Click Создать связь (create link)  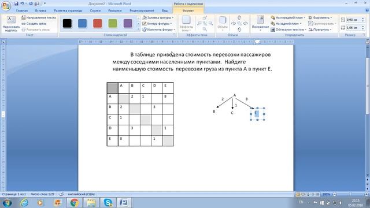[34, 24]
